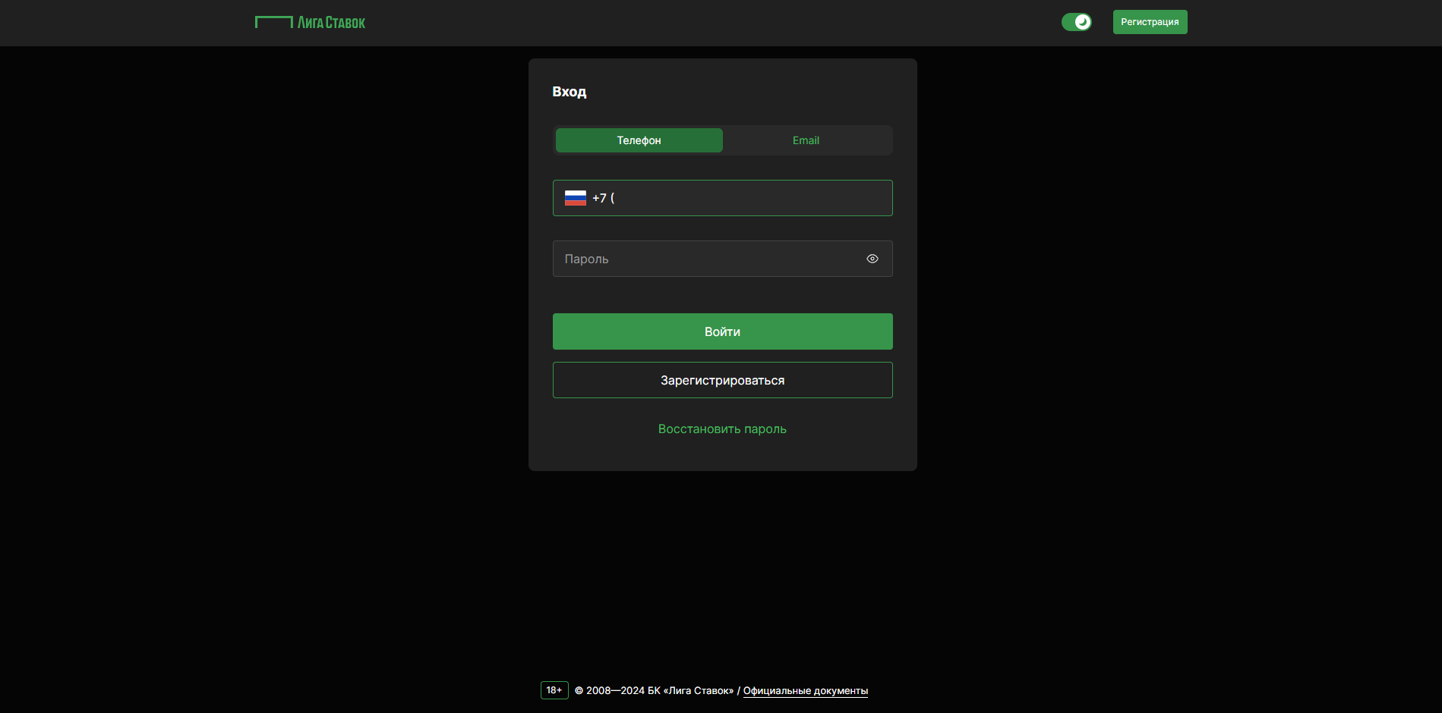Switch to the Email login tab
1442x713 pixels.
(806, 140)
